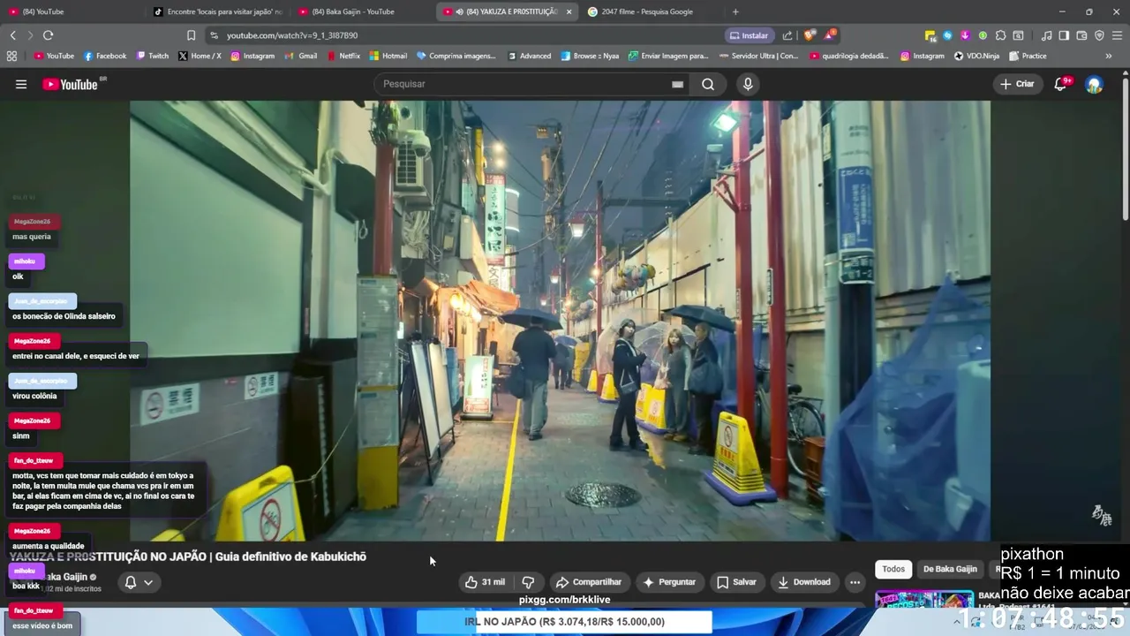Open Brave Rewards triangle icon
This screenshot has width=1130, height=636.
click(829, 35)
